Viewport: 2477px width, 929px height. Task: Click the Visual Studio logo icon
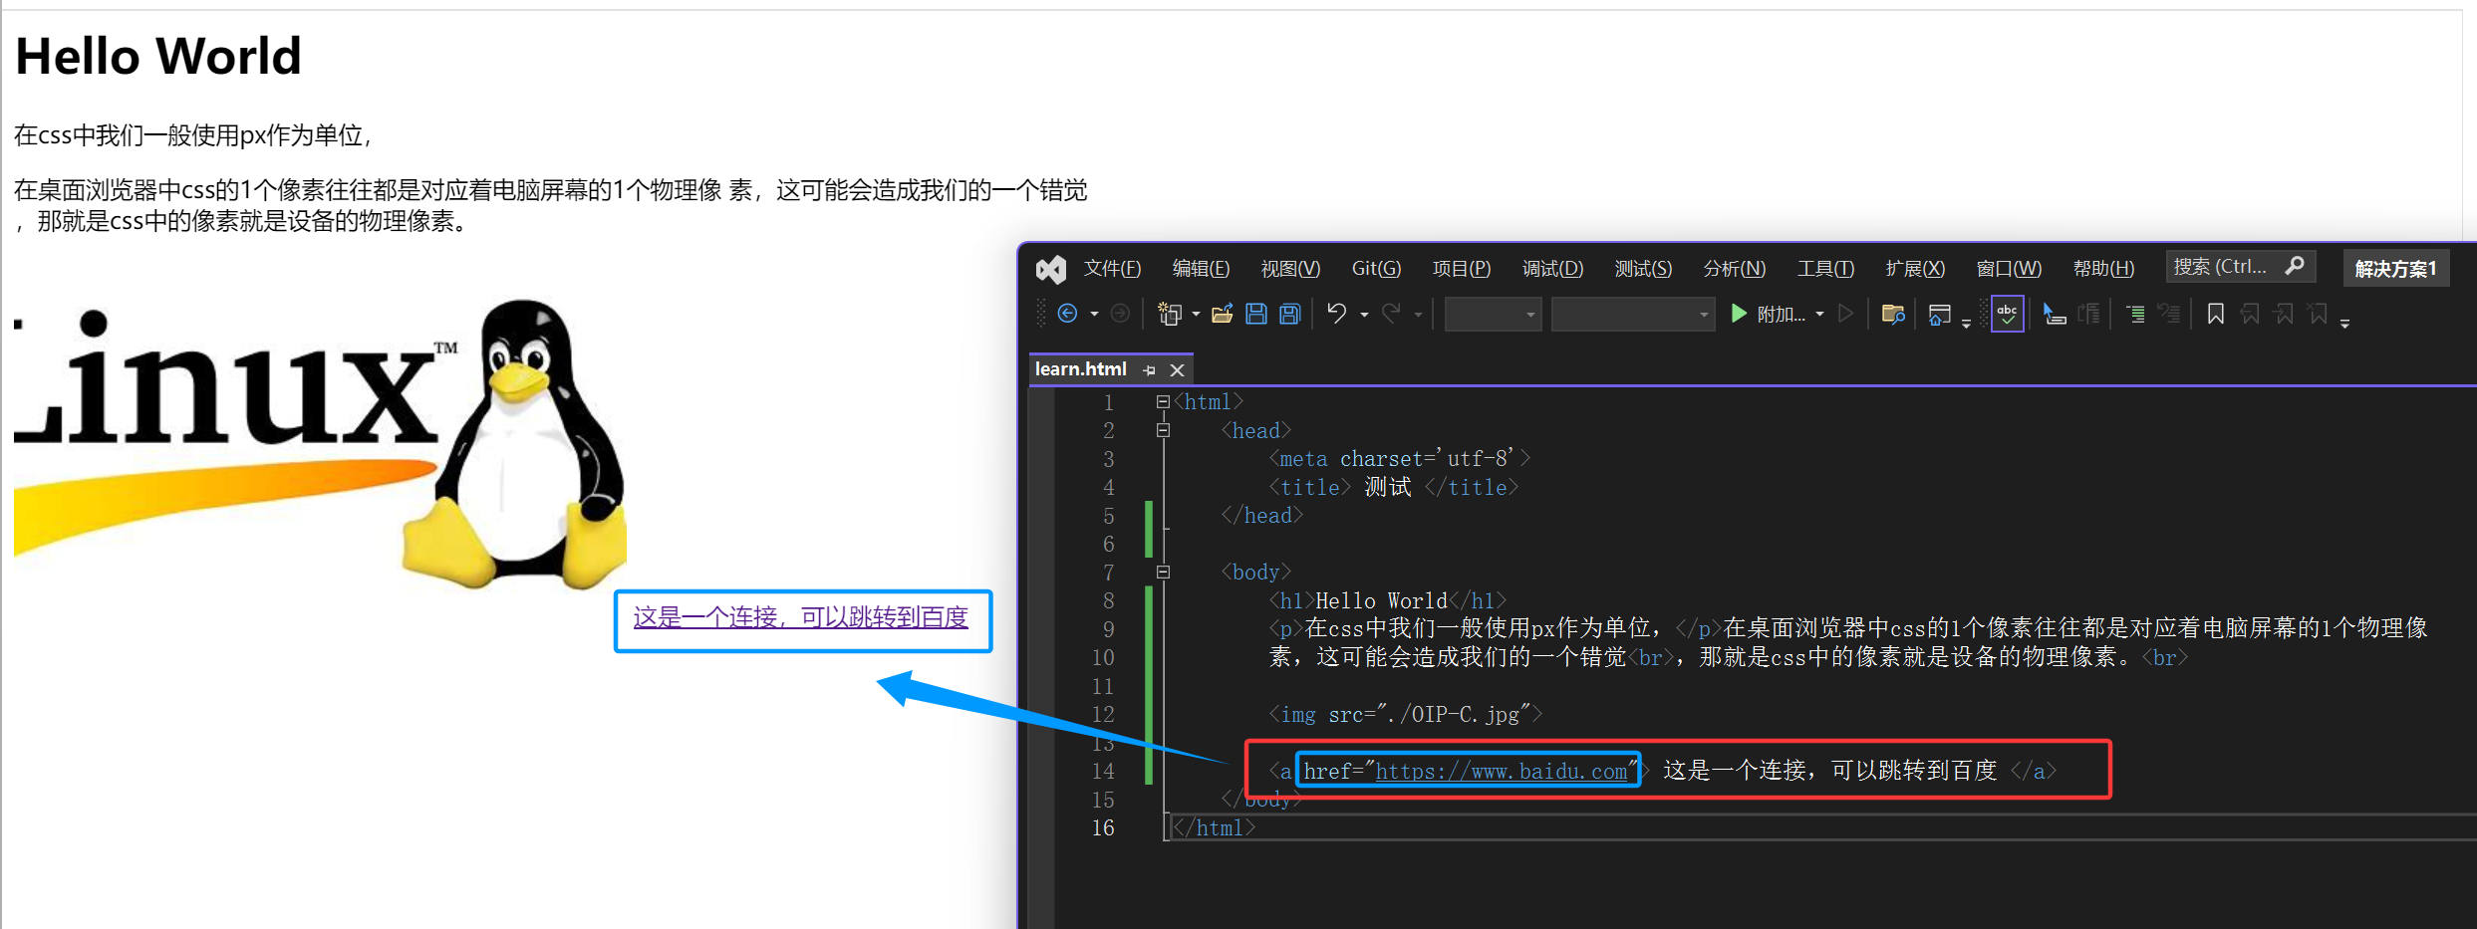pos(1050,269)
